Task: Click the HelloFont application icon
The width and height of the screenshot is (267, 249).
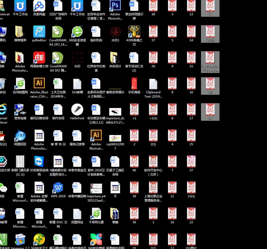Action: point(77,110)
